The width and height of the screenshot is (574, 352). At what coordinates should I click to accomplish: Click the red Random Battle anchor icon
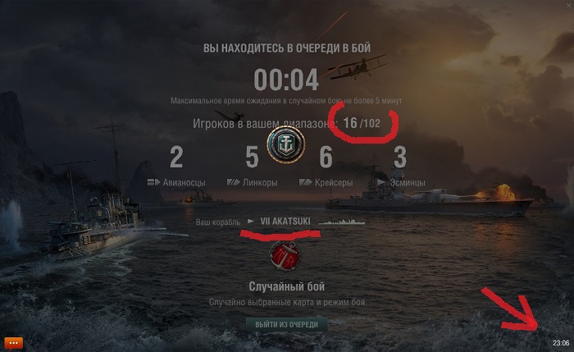click(x=285, y=256)
